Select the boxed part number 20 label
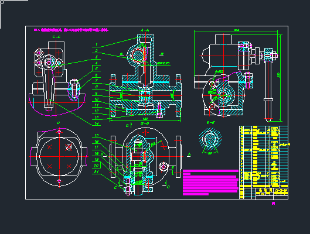The width and height of the screenshot is (310, 234). (96, 166)
